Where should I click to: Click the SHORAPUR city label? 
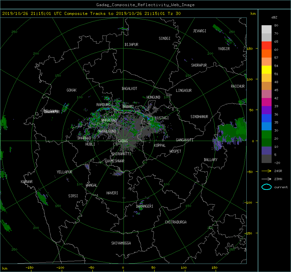tap(199, 65)
